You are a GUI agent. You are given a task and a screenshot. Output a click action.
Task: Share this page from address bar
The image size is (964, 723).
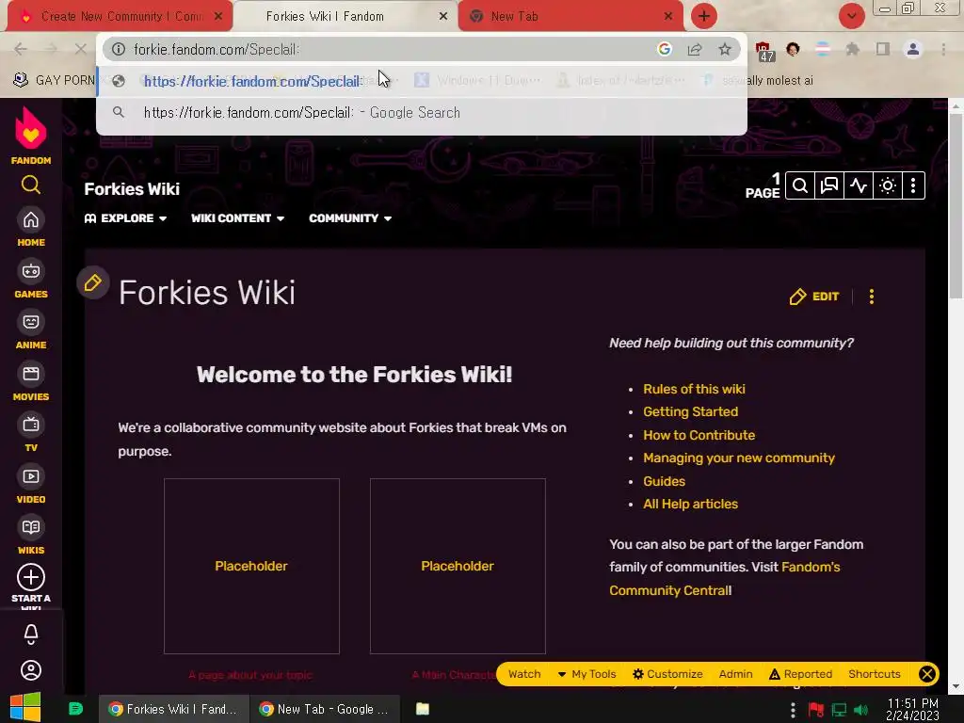click(695, 49)
